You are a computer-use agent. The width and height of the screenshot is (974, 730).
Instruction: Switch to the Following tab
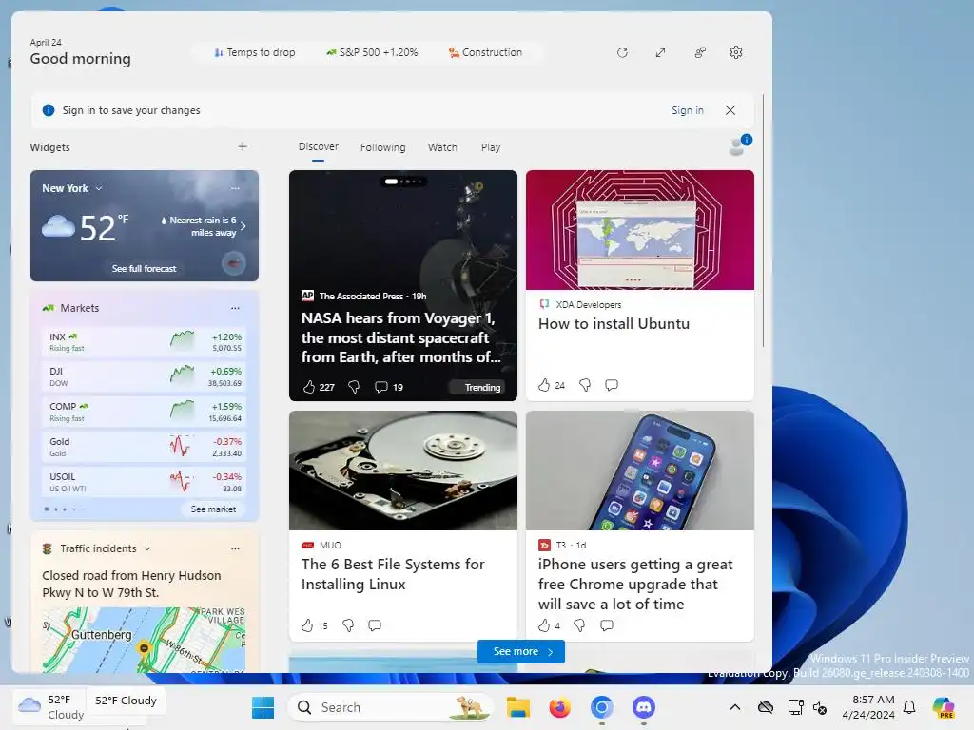click(x=382, y=147)
